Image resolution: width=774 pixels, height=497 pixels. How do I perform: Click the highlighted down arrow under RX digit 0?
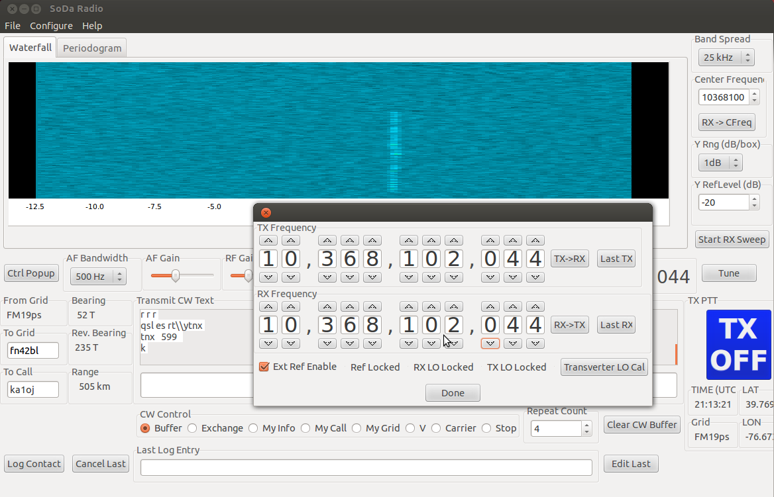pos(490,343)
